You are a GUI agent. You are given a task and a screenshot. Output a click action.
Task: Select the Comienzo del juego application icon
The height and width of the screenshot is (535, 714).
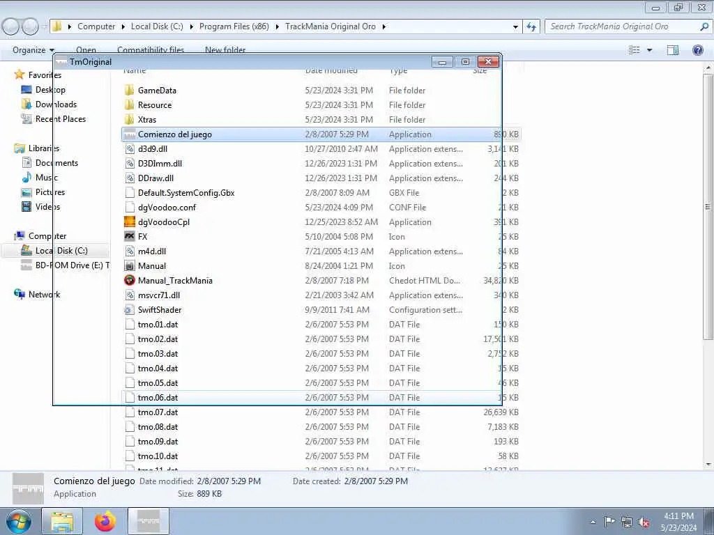point(130,134)
